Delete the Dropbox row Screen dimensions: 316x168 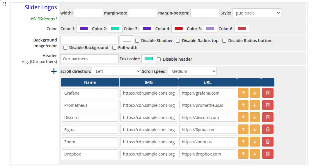(267, 154)
